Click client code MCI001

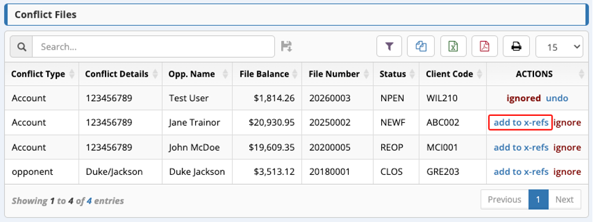[442, 147]
